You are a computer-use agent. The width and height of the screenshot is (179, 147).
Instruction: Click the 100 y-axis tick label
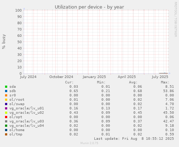[18, 10]
